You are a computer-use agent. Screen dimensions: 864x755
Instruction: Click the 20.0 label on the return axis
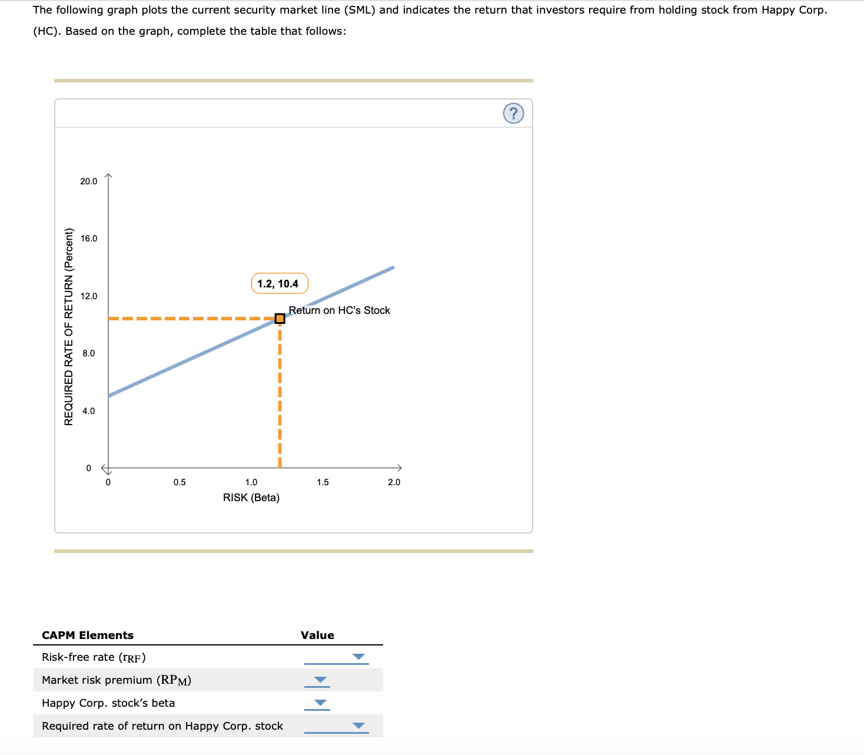pyautogui.click(x=89, y=181)
